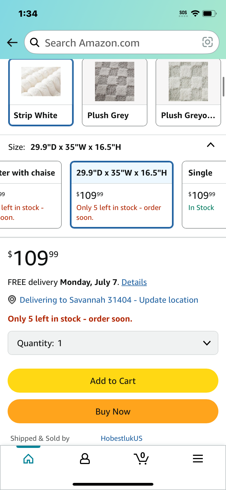Select the Single size option

click(x=204, y=195)
